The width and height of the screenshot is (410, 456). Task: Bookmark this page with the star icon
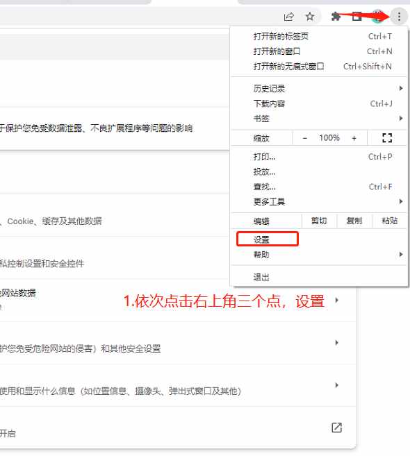point(310,17)
